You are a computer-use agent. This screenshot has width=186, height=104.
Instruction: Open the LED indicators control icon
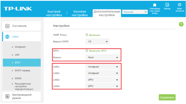[x=155, y=5]
